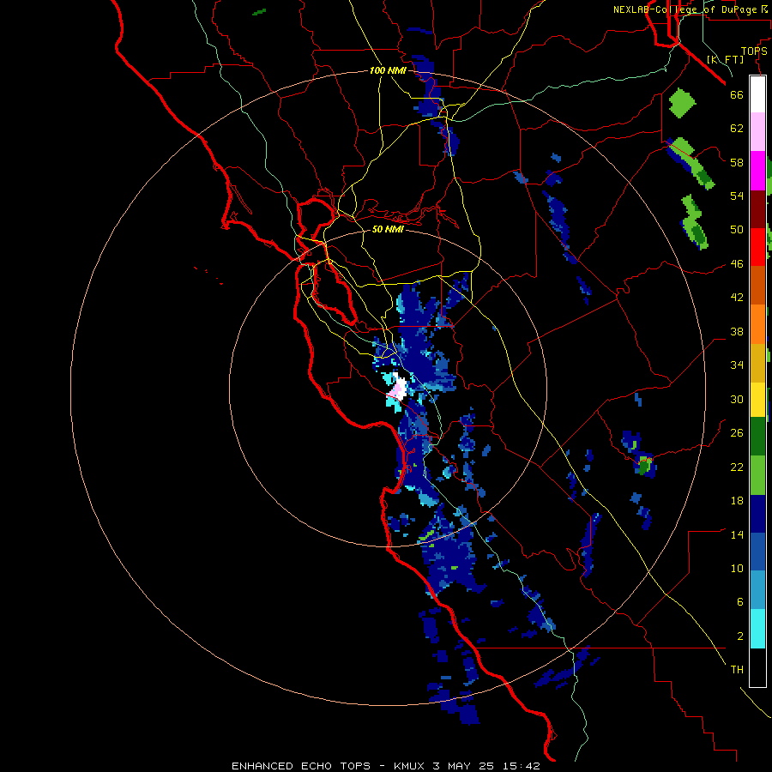Click the yellow legend color swatch

pyautogui.click(x=757, y=399)
